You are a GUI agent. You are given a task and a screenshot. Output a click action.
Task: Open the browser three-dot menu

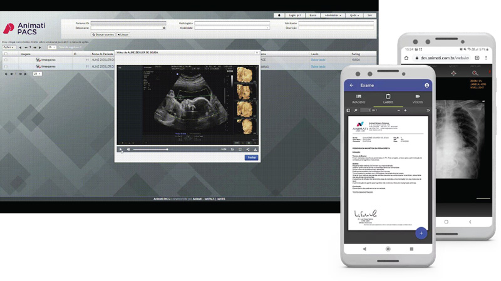486,58
